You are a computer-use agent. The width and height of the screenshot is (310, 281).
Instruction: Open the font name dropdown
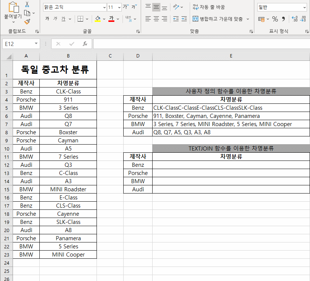pos(104,7)
